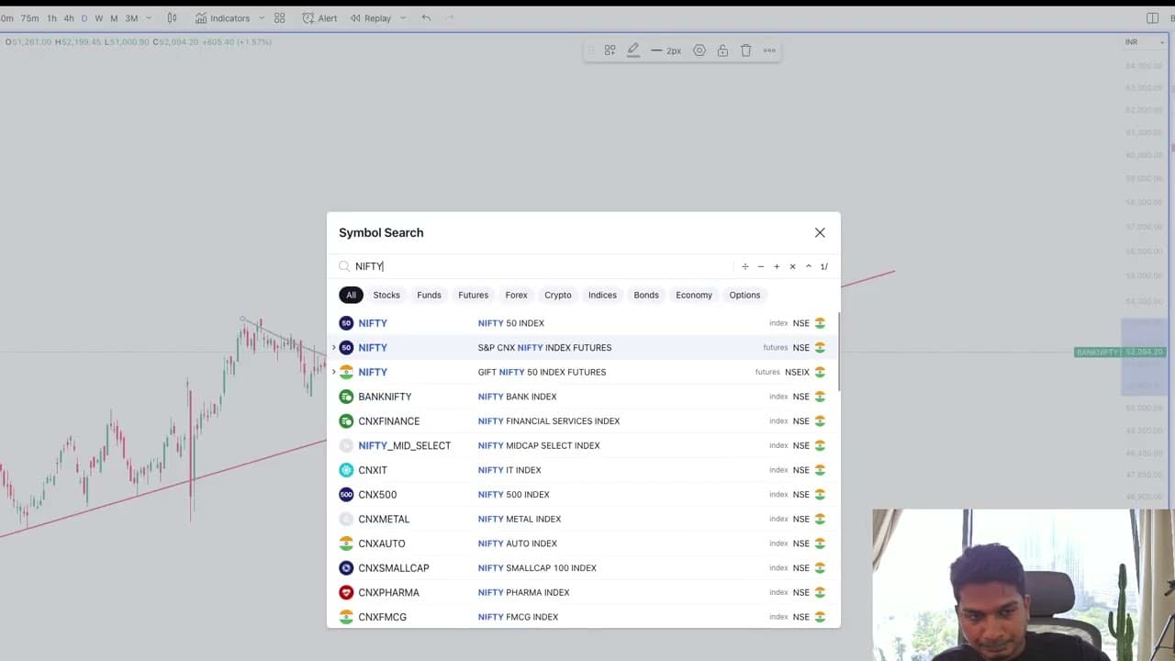Image resolution: width=1175 pixels, height=661 pixels.
Task: Choose BANKNIFTY symbol result
Action: click(583, 397)
